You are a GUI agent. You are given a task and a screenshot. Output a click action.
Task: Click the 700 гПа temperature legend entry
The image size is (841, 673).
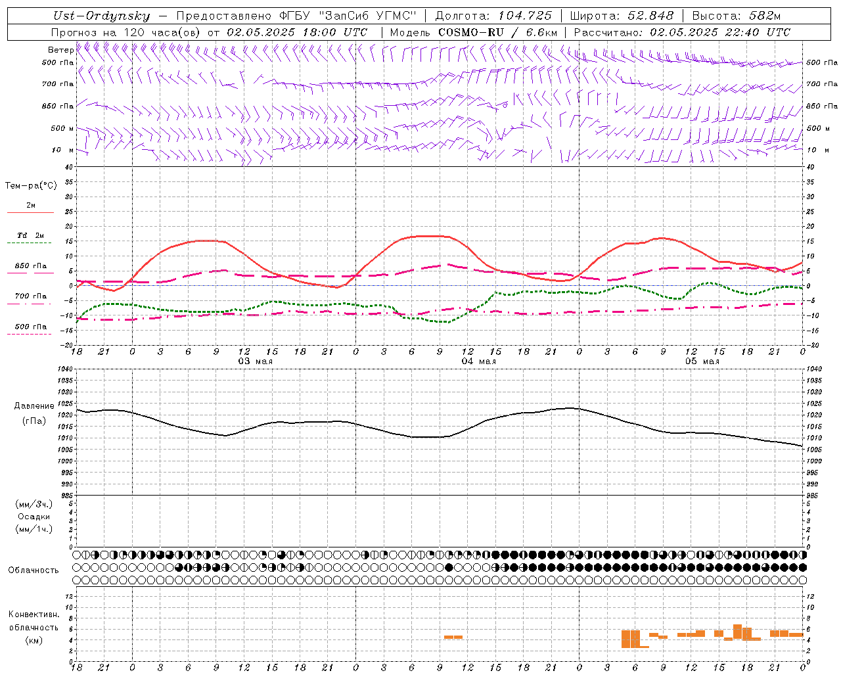pos(30,296)
